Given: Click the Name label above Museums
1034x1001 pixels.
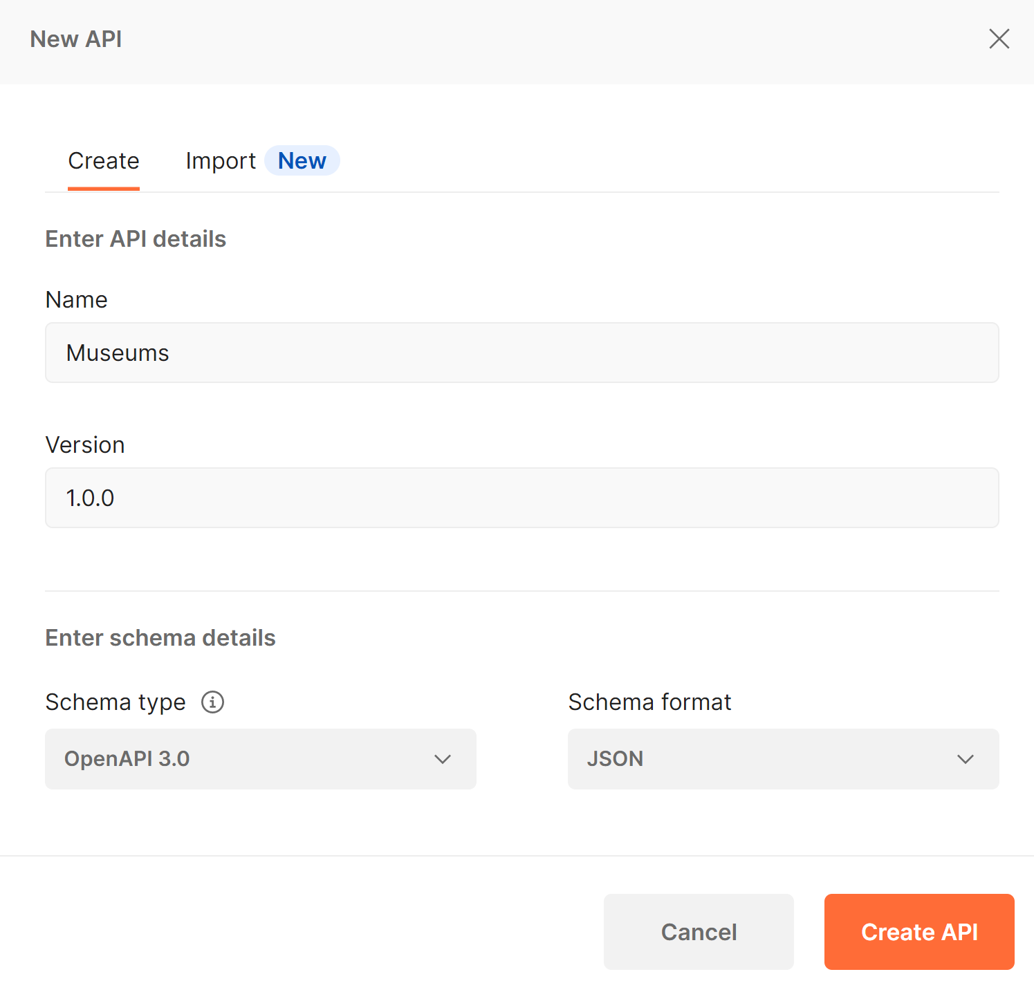Looking at the screenshot, I should 76,300.
